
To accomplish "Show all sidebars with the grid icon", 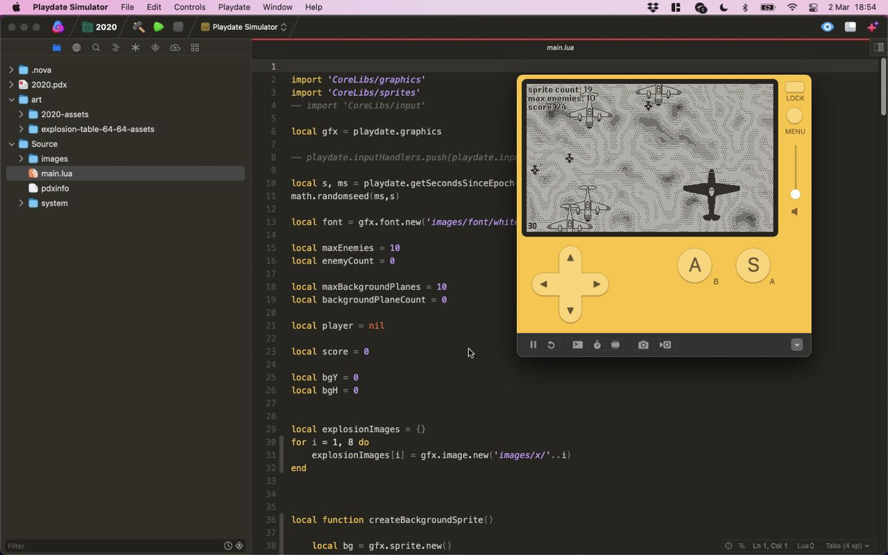I will tap(195, 48).
